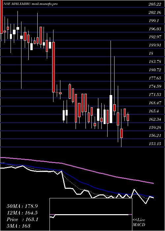This screenshot has width=165, height=231.
Task: Click the 168.47 price axis label
Action: click(x=155, y=103)
